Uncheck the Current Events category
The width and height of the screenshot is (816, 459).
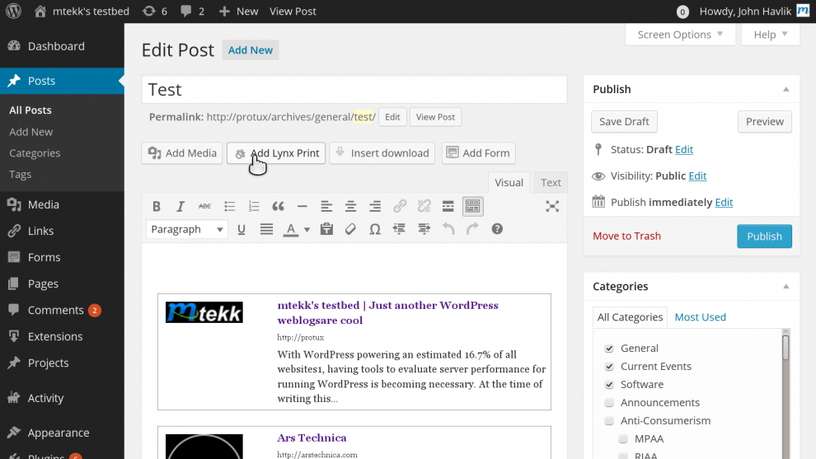[609, 367]
